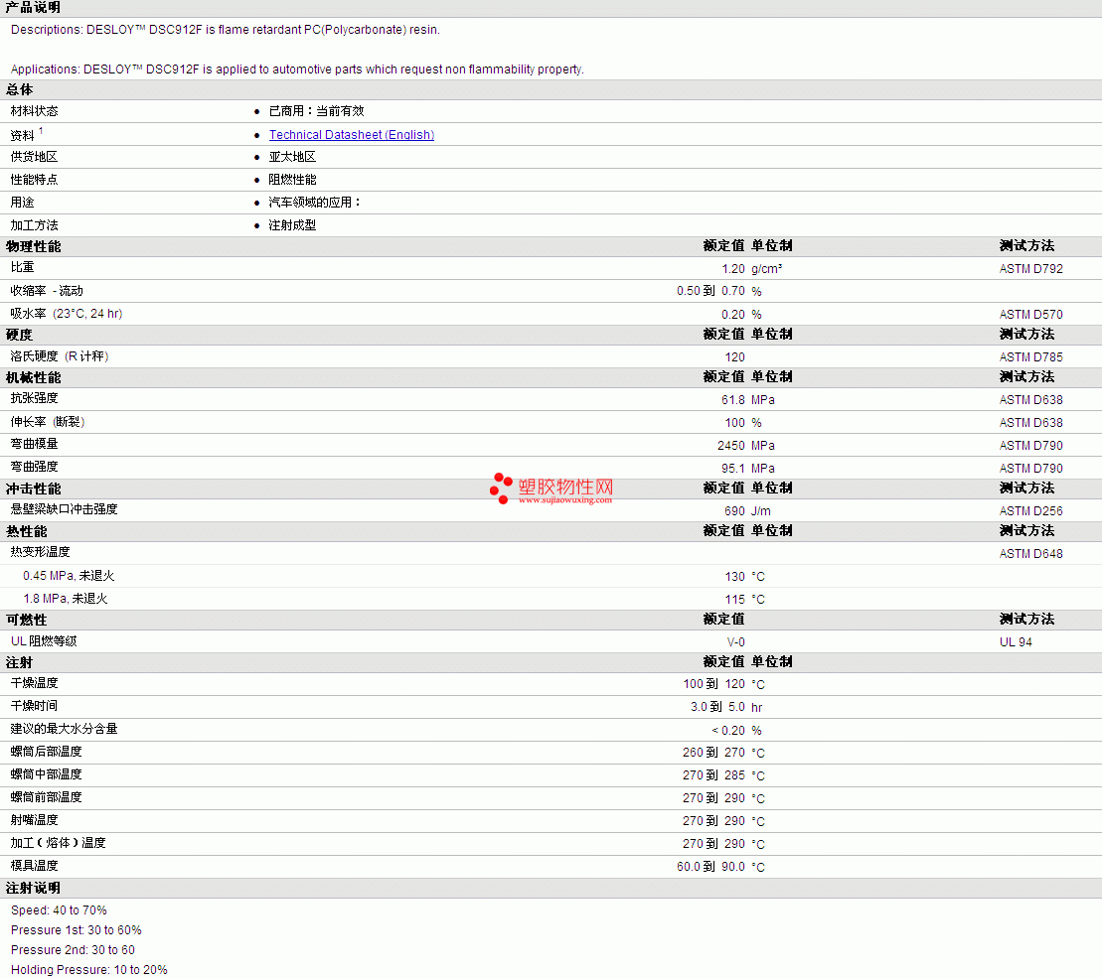The height and width of the screenshot is (979, 1102).
Task: Click the ASTM D792 test method
Action: [1031, 269]
